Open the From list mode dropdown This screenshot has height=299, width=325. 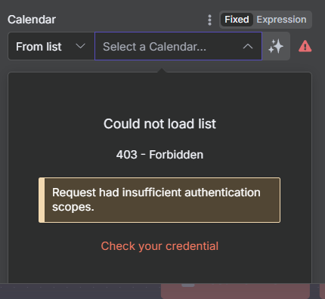(51, 46)
